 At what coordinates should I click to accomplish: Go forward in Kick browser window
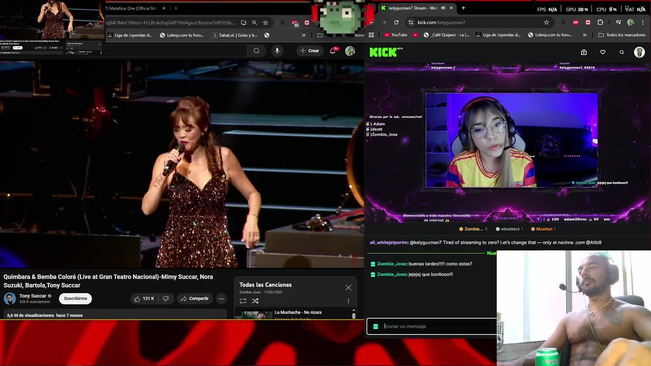[x=383, y=22]
